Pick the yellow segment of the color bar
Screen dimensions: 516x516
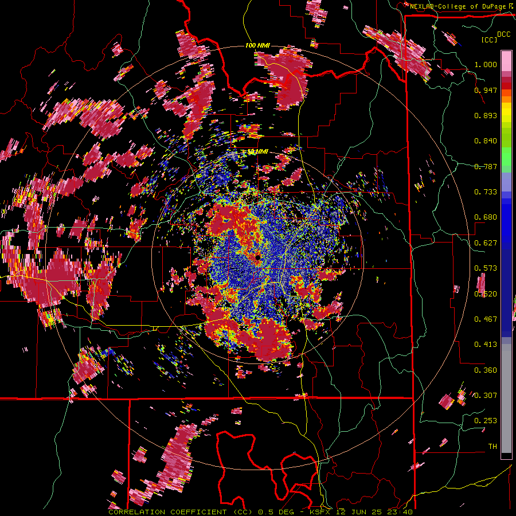506,112
